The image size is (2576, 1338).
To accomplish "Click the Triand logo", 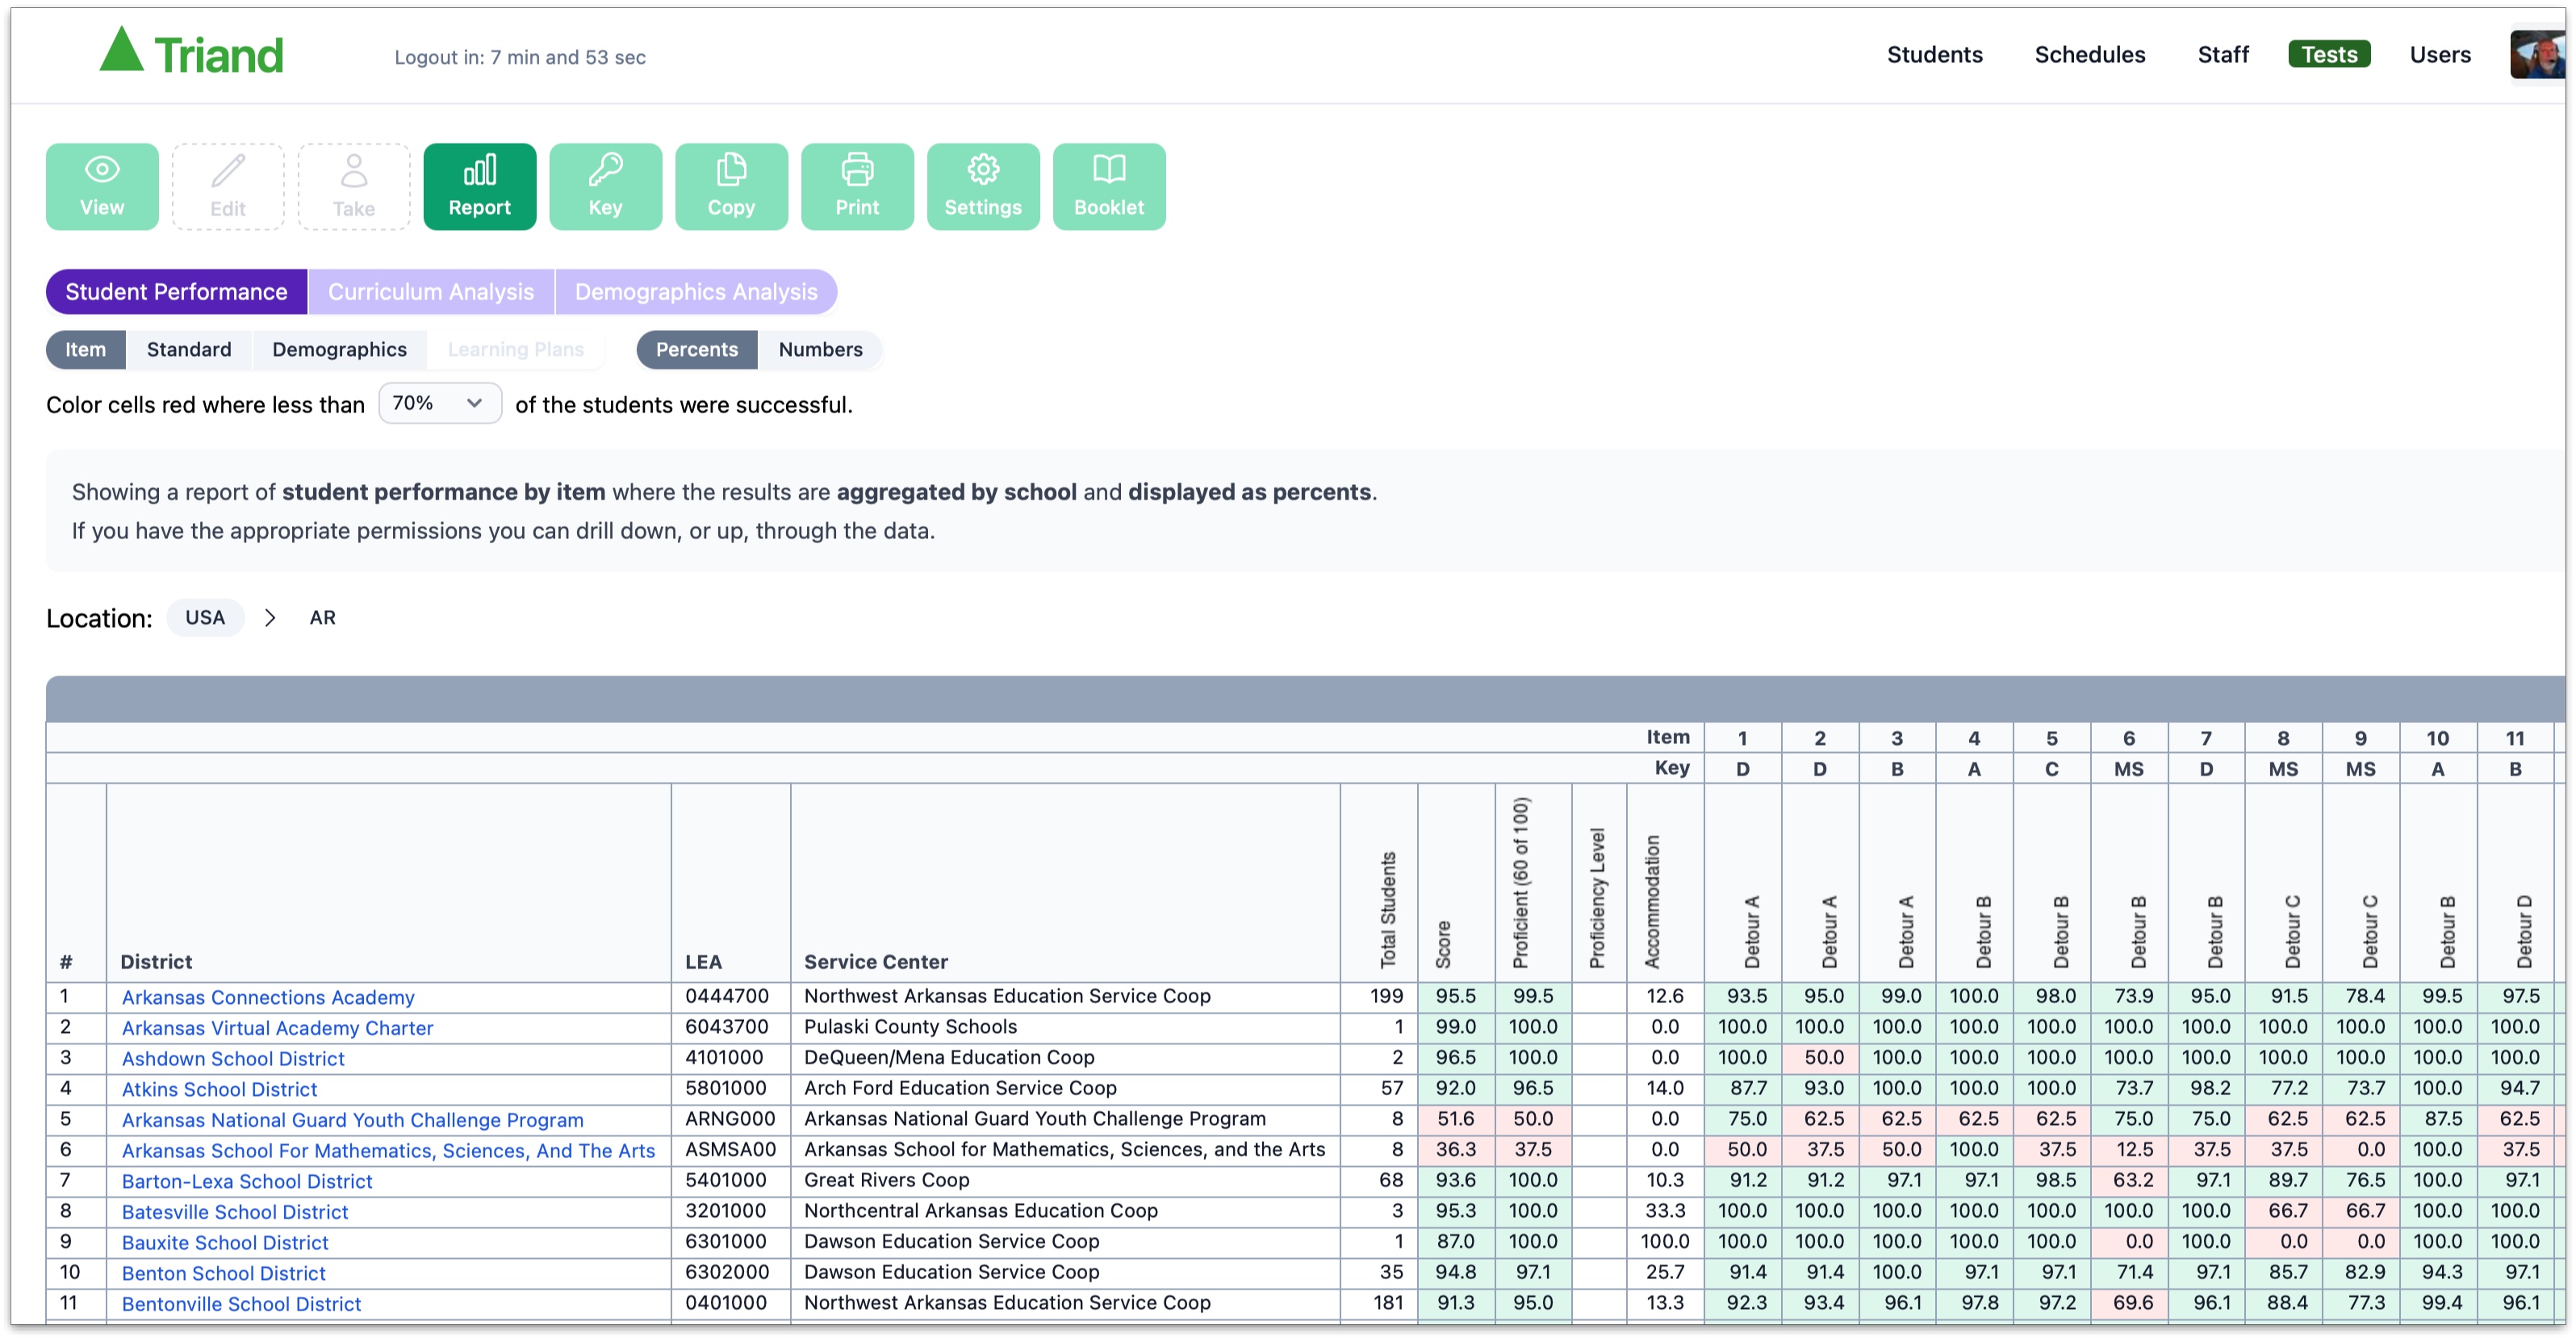I will pos(191,52).
